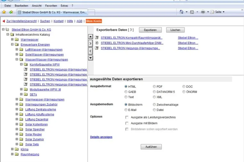Open the Home icon in toolbar
The image size is (244, 162).
pos(182,12)
